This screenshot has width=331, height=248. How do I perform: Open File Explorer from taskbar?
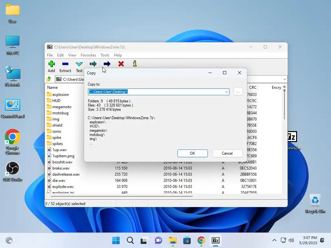click(173, 240)
